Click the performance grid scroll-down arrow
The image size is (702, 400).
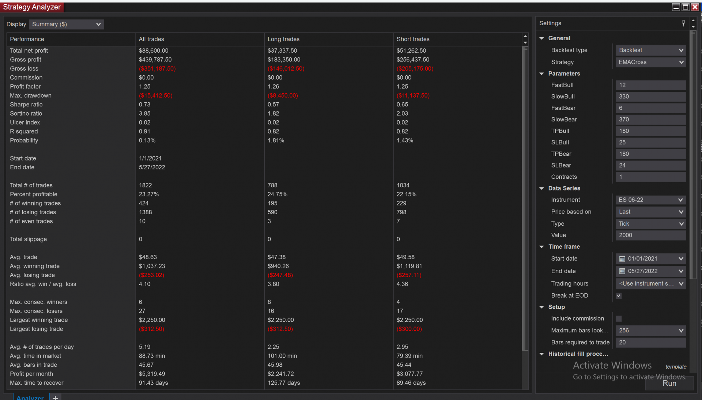point(525,42)
